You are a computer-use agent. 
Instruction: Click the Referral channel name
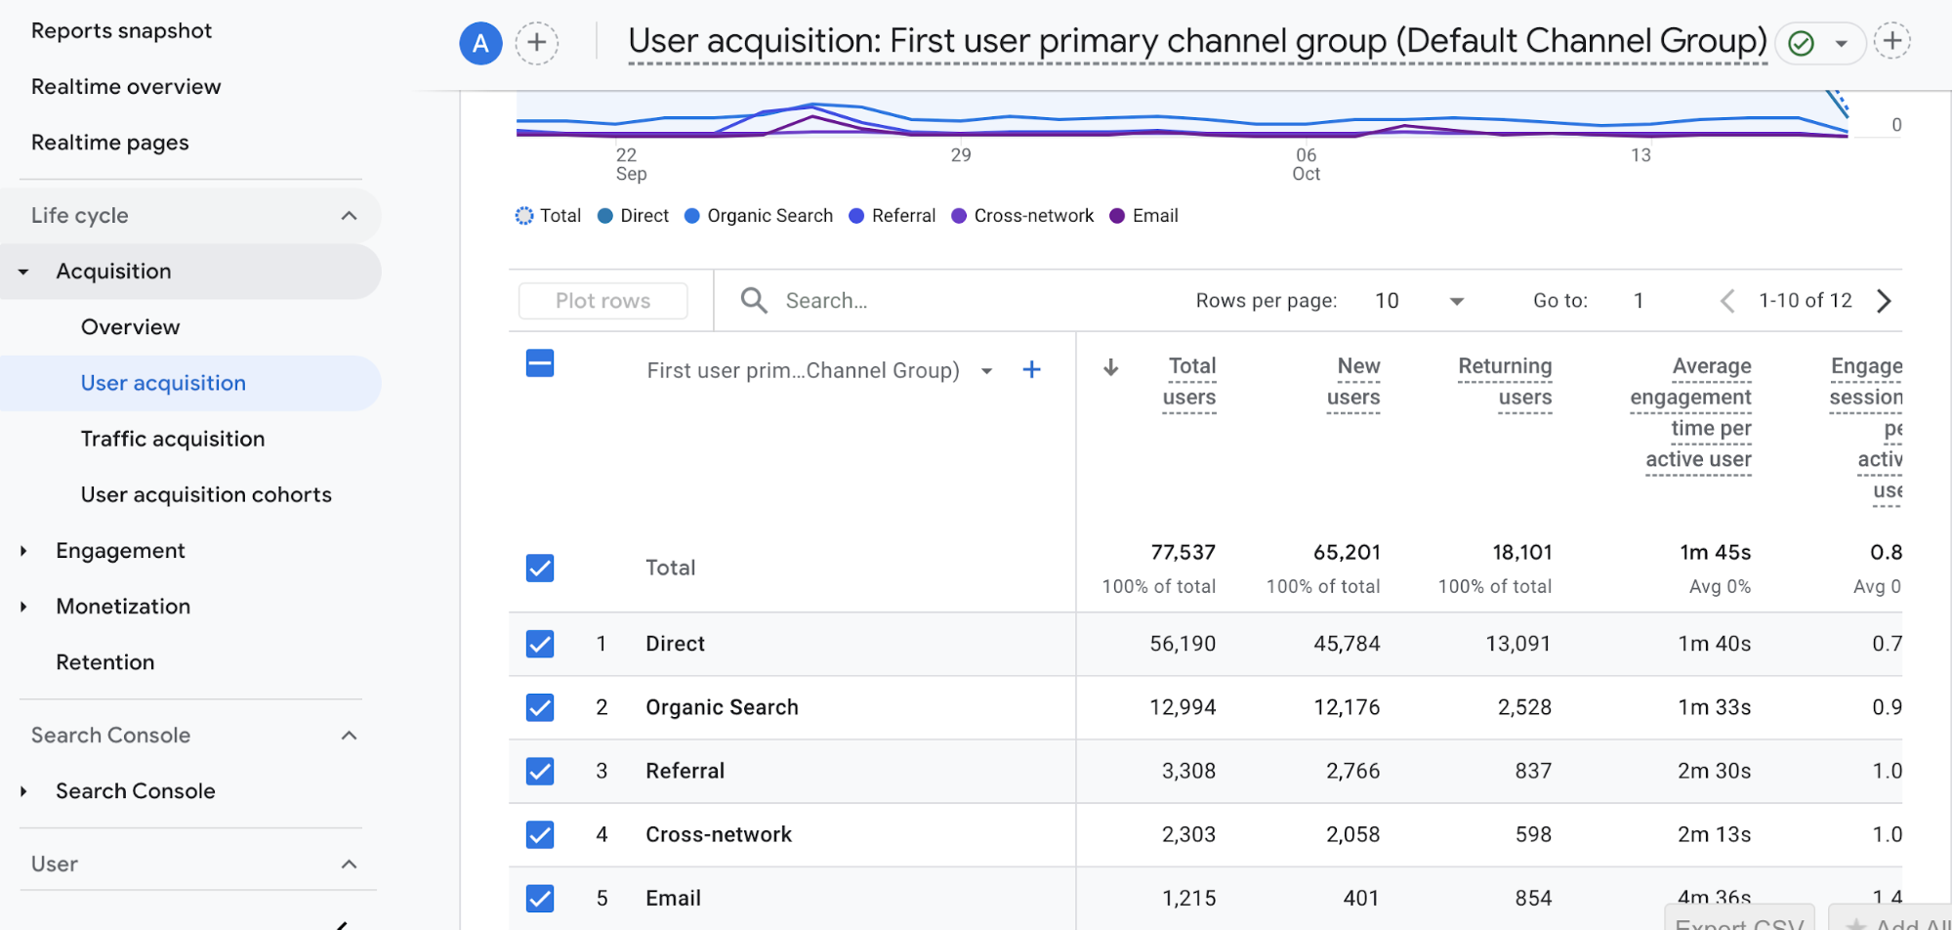point(685,771)
